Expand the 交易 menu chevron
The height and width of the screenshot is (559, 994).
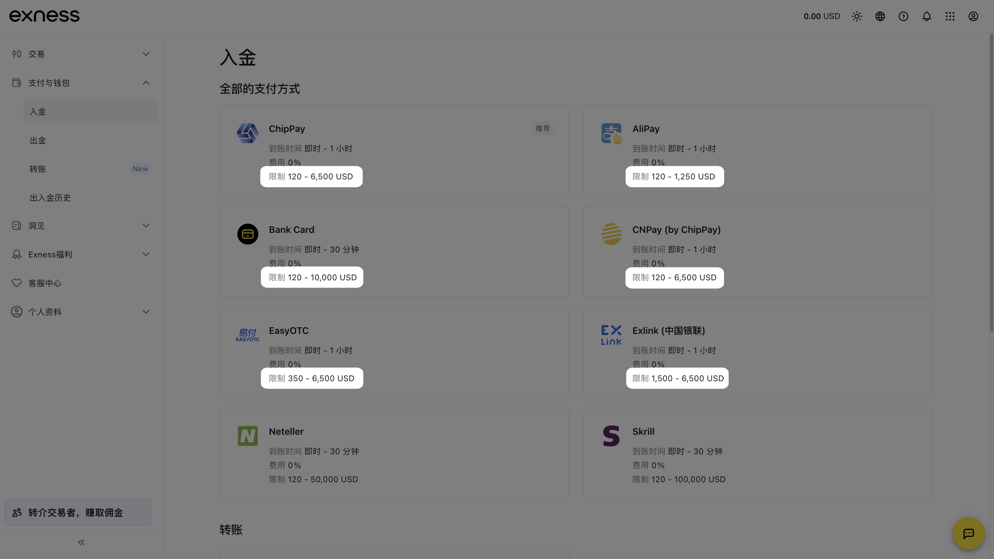[146, 54]
